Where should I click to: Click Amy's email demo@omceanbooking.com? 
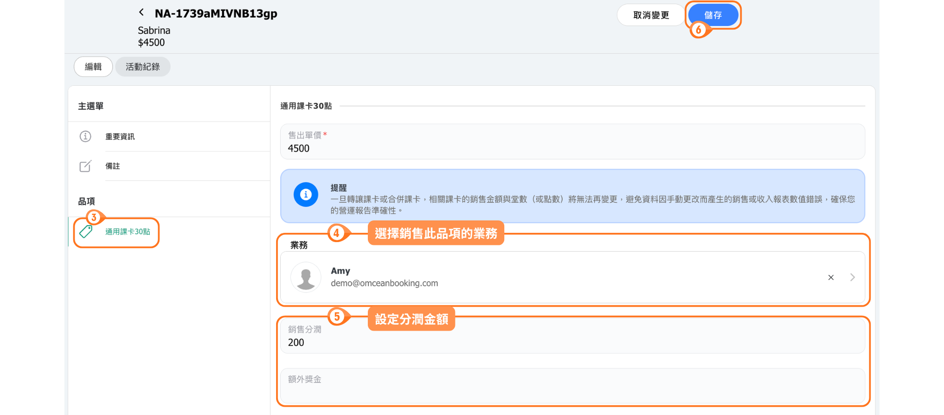tap(384, 283)
